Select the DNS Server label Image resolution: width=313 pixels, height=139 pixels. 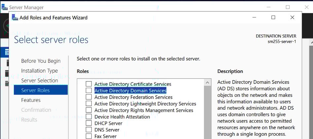tap(107, 130)
